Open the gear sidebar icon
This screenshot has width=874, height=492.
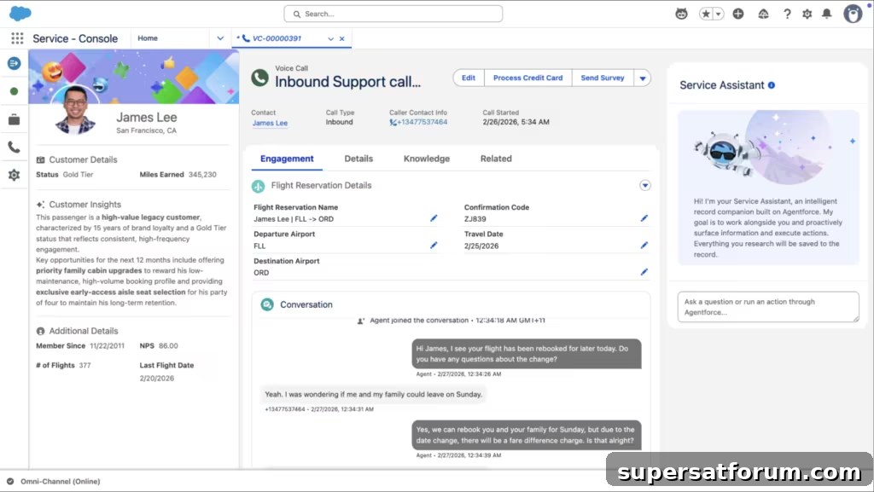point(14,175)
